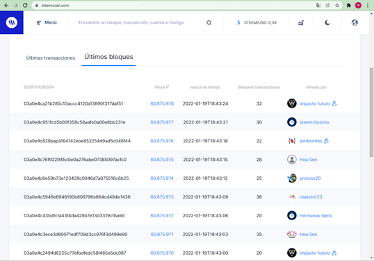Screen dimensions: 374x261
Task: Click browser back arrow
Action: pyautogui.click(x=6, y=6)
